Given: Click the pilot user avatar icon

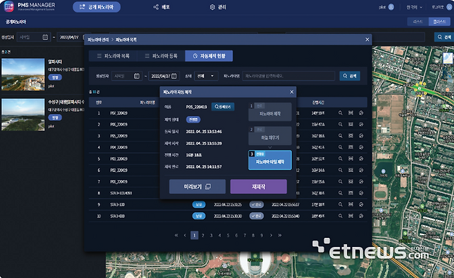Looking at the screenshot, I should coord(391,8).
